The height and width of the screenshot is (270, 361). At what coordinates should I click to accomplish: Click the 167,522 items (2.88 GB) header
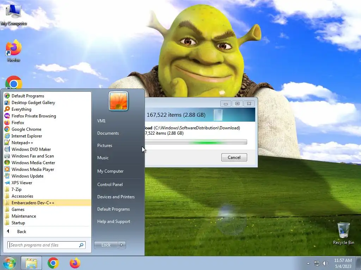[x=176, y=115]
